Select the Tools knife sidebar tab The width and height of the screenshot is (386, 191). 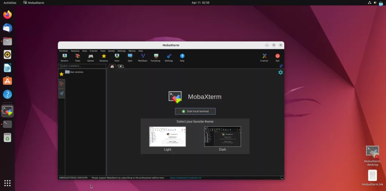[x=61, y=84]
